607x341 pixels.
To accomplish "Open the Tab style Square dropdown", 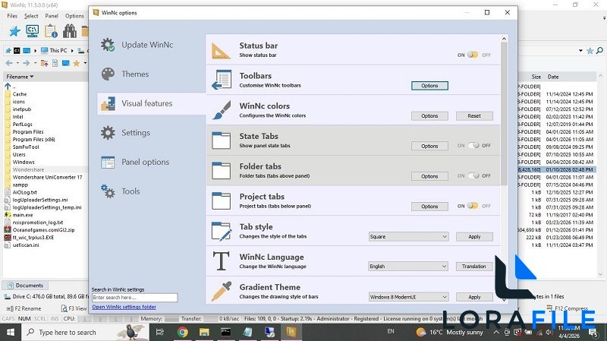I will click(x=409, y=237).
